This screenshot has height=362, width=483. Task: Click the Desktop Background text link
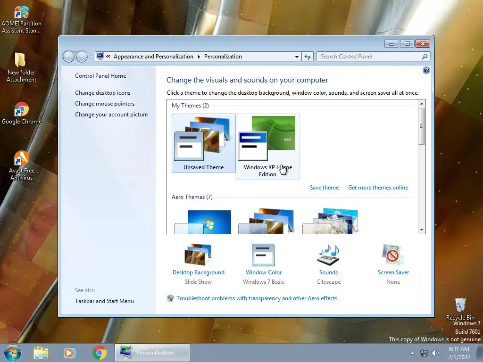(199, 272)
